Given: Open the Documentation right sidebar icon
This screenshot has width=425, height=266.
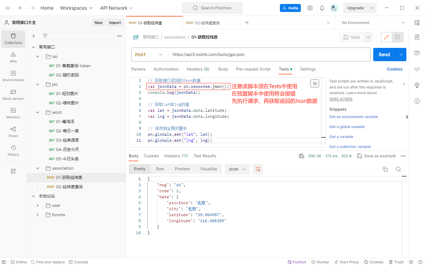Looking at the screenshot, I should tap(417, 37).
